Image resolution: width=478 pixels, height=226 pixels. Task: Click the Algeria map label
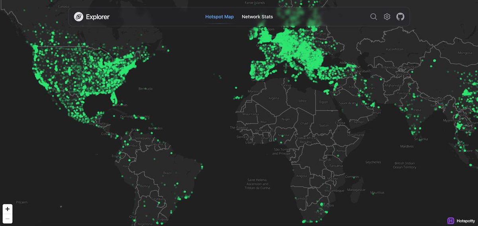pos(274,98)
